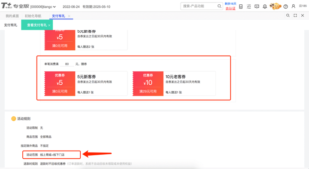Viewport: 309px width, 169px height.
Task: Close the 查看支付有礼 sub tab
Action: (x=49, y=25)
